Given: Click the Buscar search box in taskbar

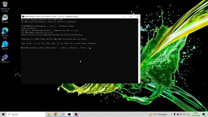Looking at the screenshot, I should (26, 114).
